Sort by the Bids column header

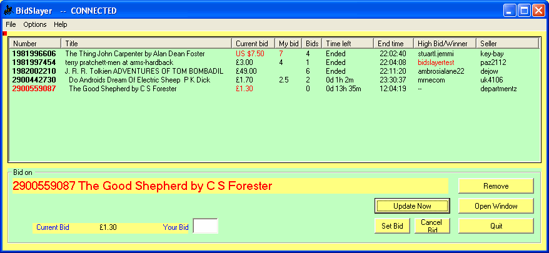311,43
